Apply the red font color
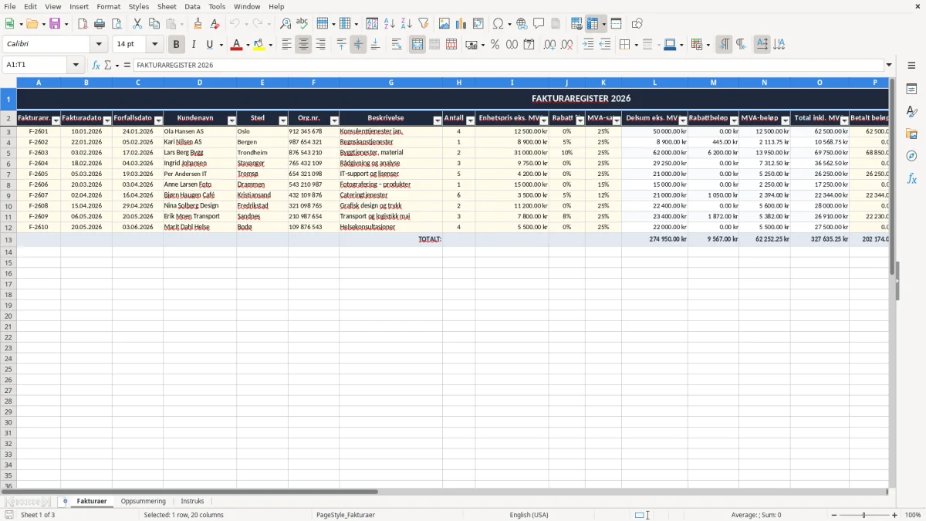Screen dimensions: 926x521 coord(236,45)
